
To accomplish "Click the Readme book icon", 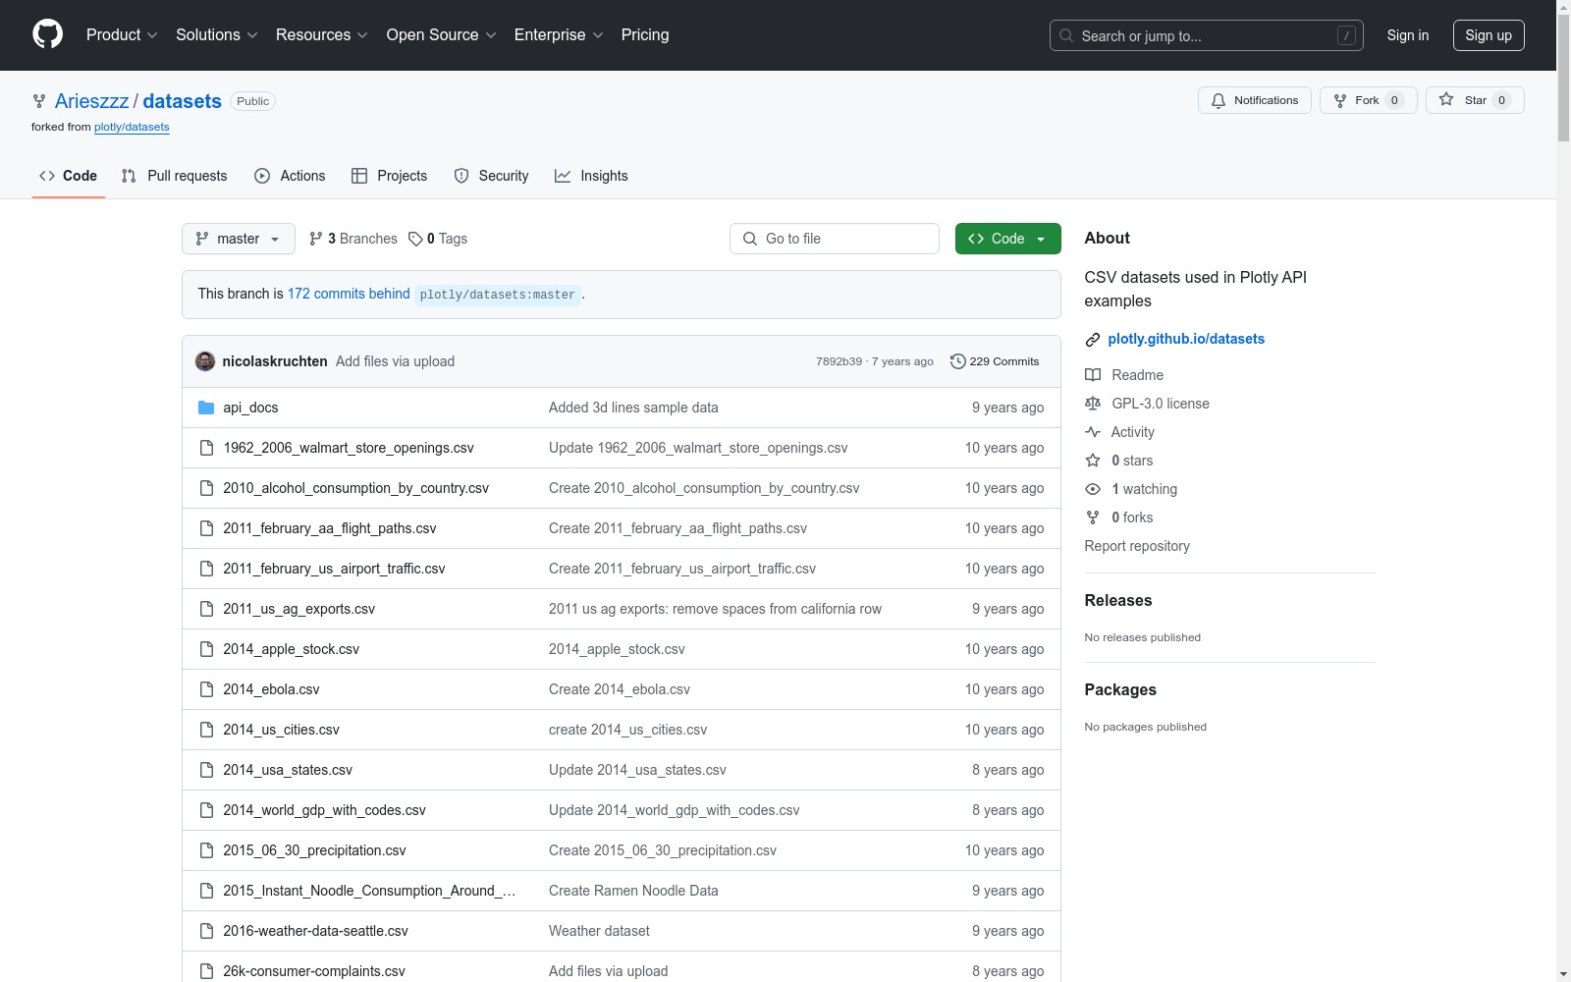I will 1093,375.
